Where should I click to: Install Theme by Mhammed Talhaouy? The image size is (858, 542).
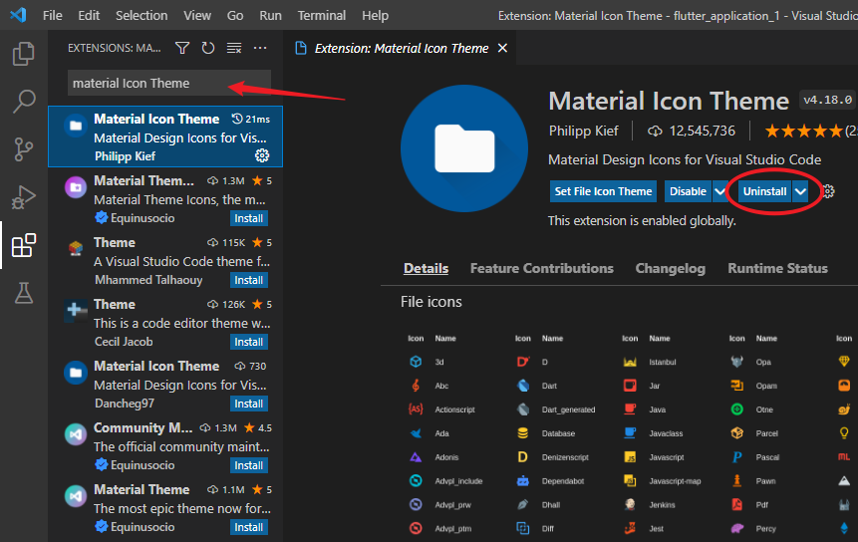point(249,280)
